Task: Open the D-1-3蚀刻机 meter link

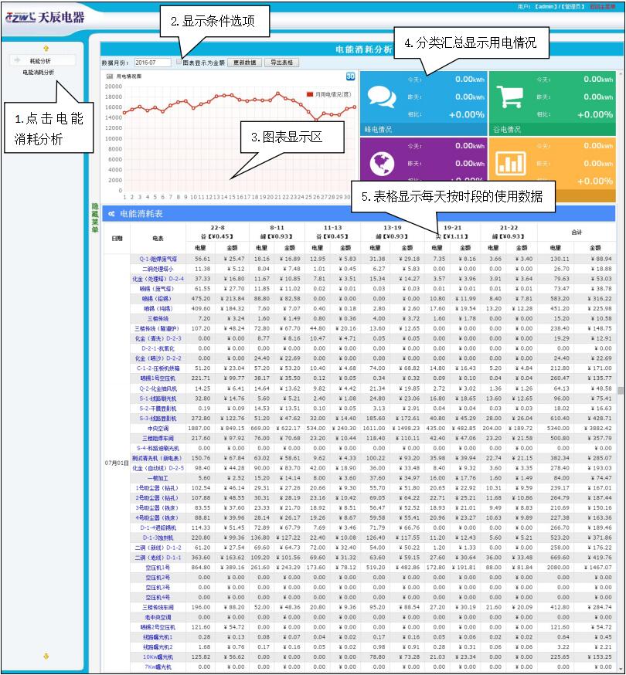Action: point(158,538)
